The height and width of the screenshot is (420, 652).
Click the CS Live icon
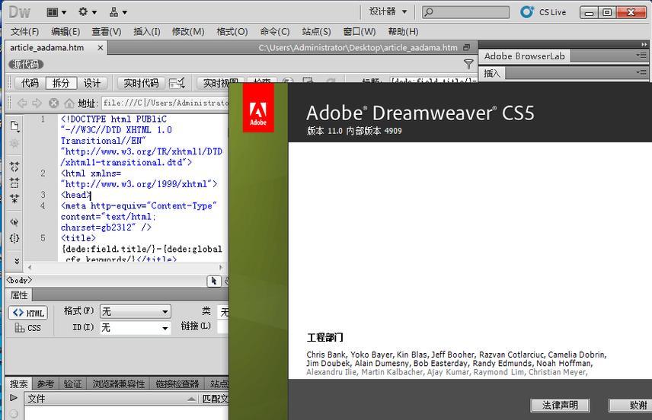pos(527,12)
